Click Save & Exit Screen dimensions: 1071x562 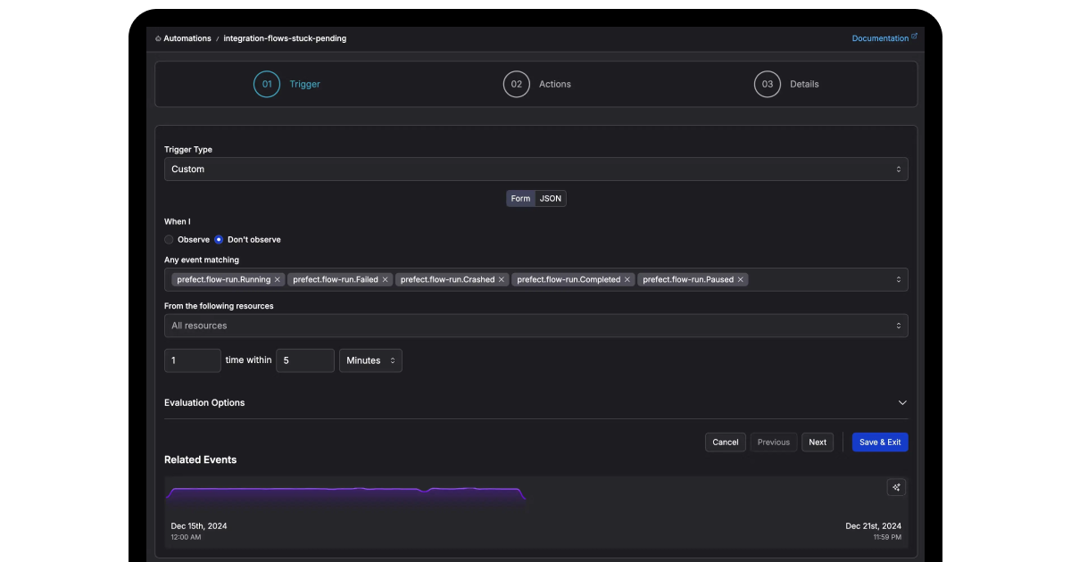point(880,442)
